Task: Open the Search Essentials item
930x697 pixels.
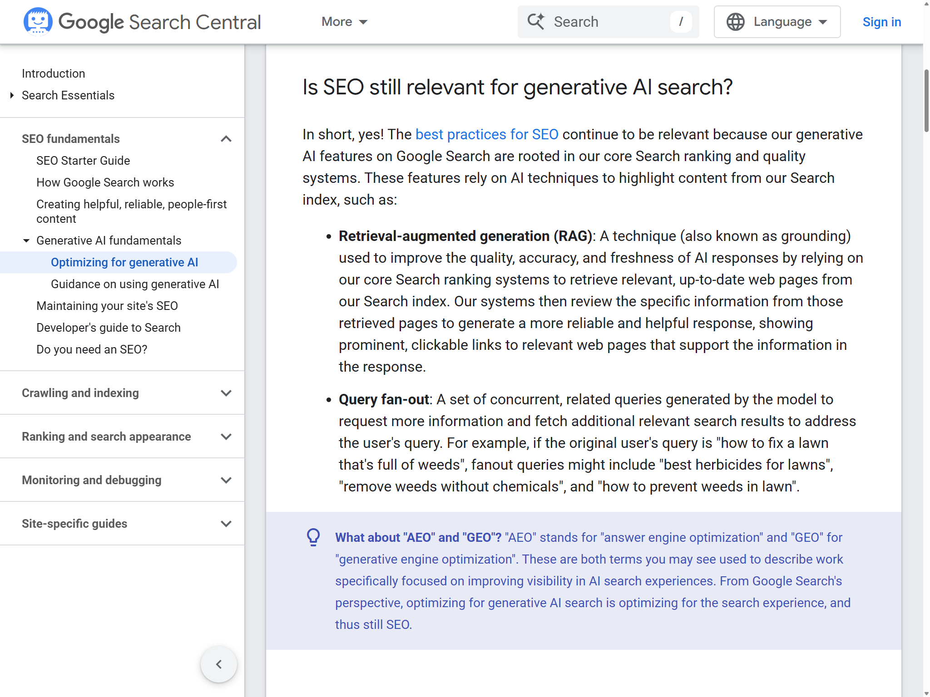Action: [68, 95]
